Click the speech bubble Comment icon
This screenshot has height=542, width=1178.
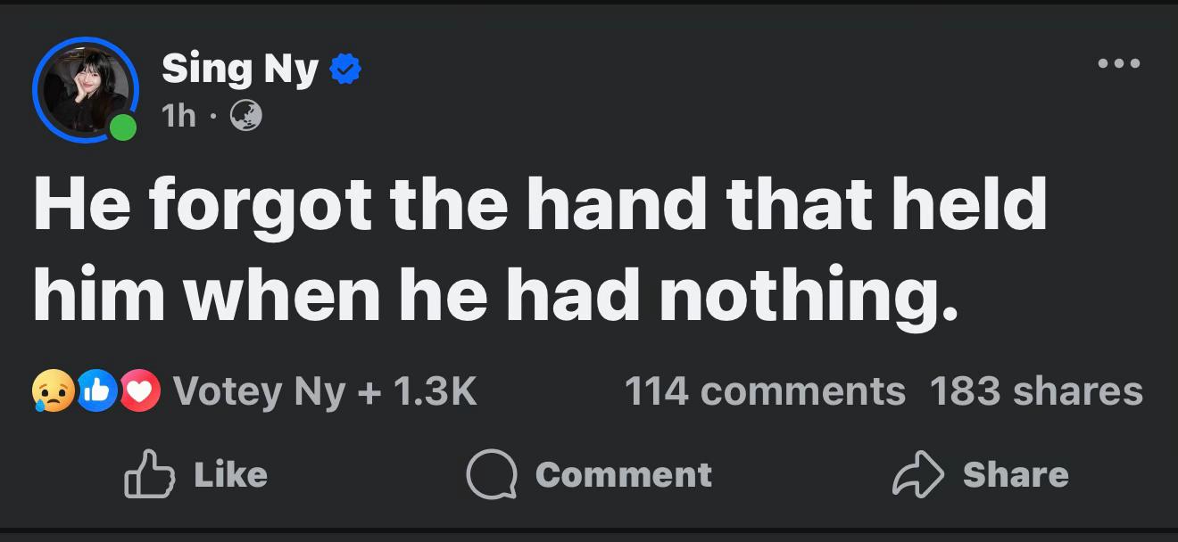[492, 474]
